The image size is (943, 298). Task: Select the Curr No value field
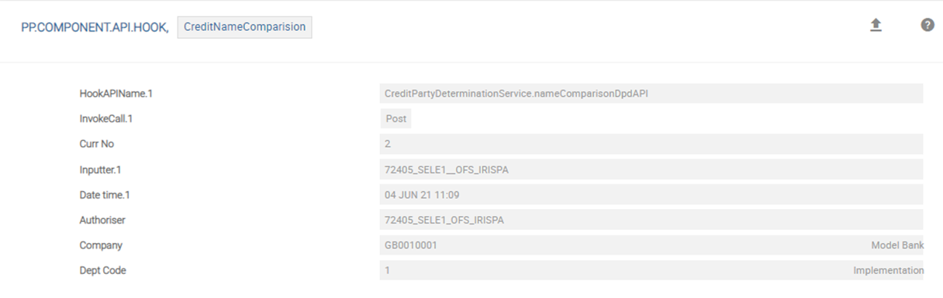tap(651, 144)
